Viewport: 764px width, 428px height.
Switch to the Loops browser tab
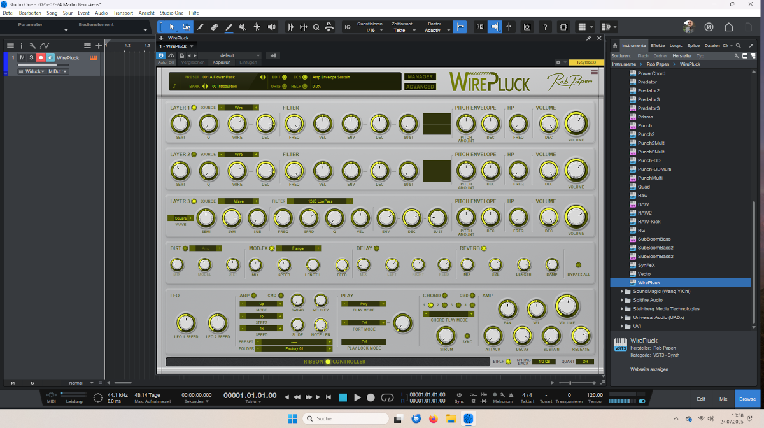point(676,46)
